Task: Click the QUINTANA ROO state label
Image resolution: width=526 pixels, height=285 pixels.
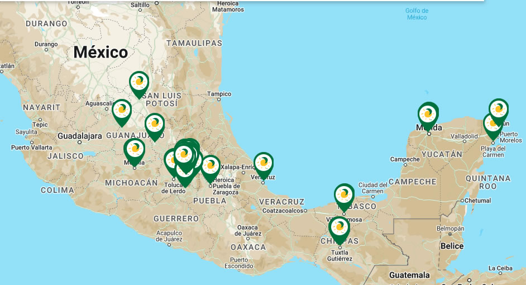Action: point(488,182)
